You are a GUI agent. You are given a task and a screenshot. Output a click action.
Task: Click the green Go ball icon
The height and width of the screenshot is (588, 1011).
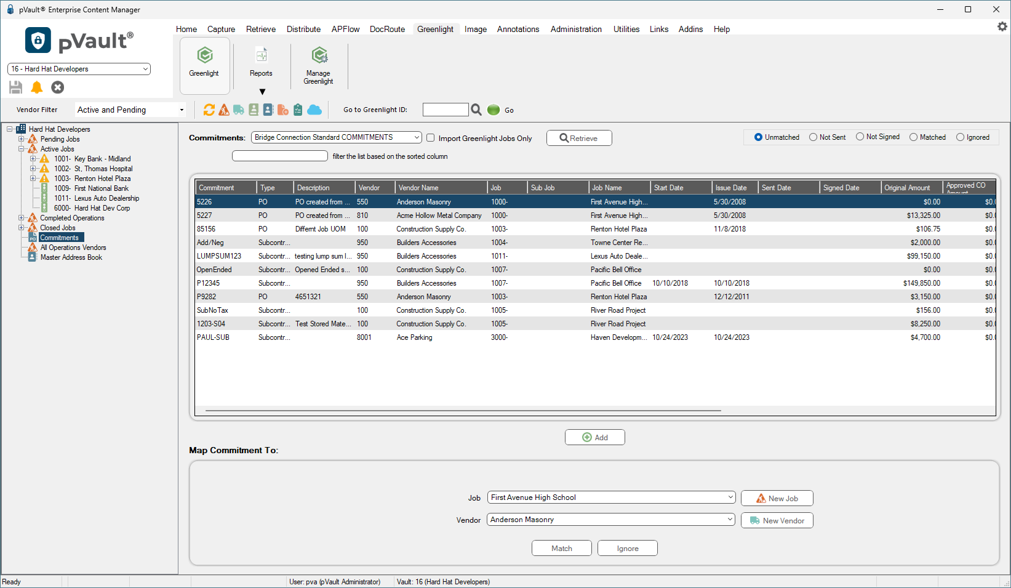tap(494, 110)
